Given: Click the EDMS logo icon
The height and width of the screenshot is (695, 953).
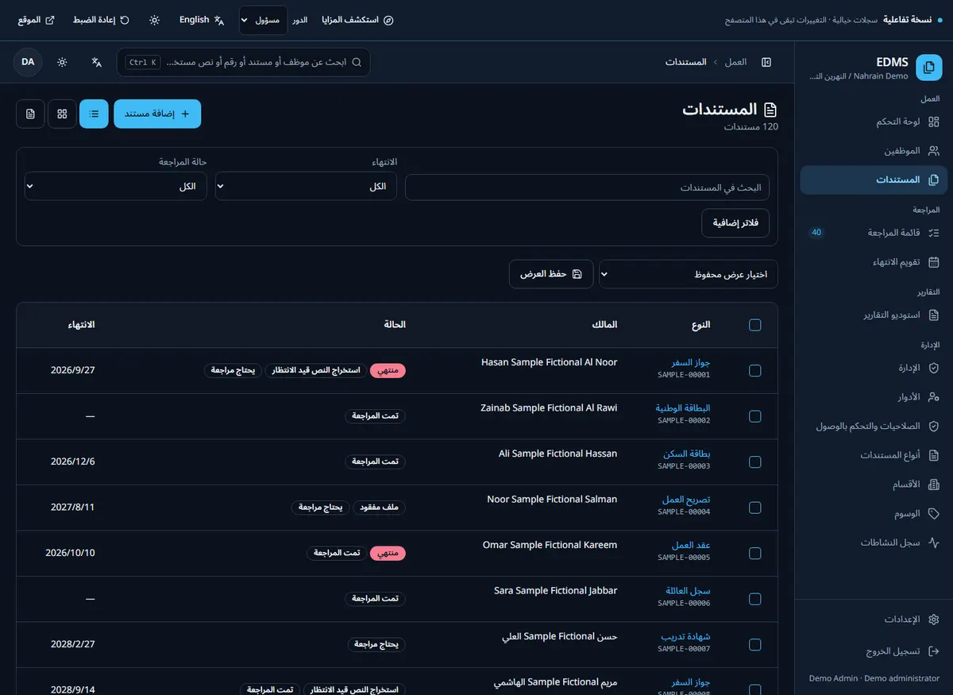Looking at the screenshot, I should (x=928, y=68).
